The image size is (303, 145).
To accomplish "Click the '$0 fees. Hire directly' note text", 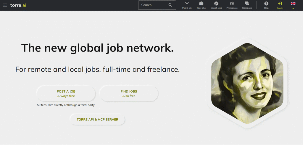I will pyautogui.click(x=66, y=105).
